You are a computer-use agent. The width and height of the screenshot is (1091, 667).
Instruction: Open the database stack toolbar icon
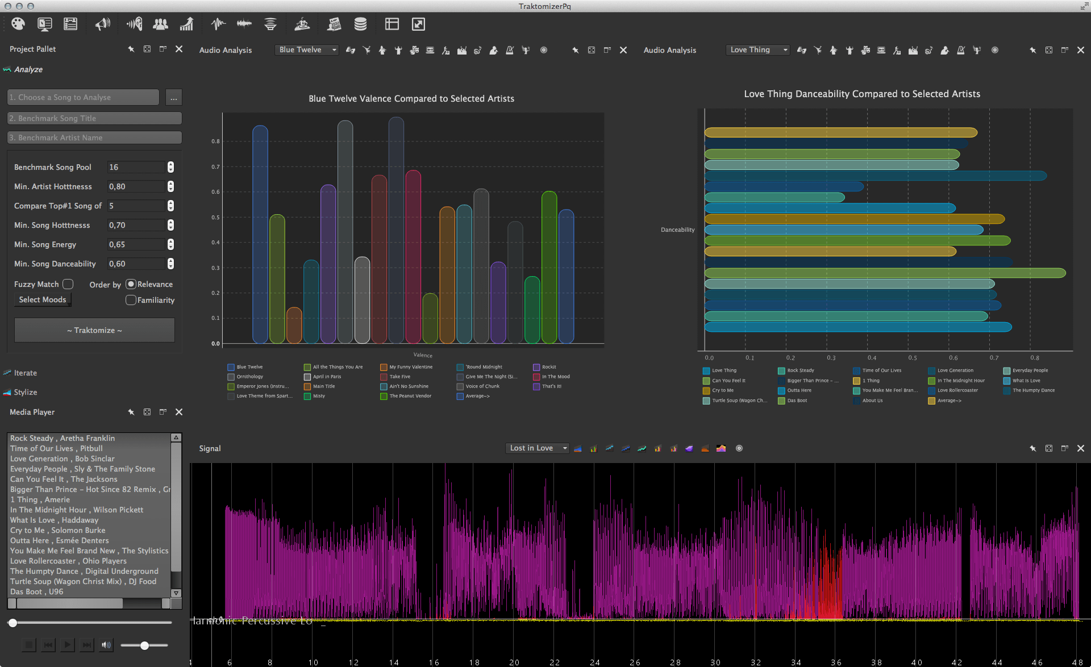tap(360, 24)
